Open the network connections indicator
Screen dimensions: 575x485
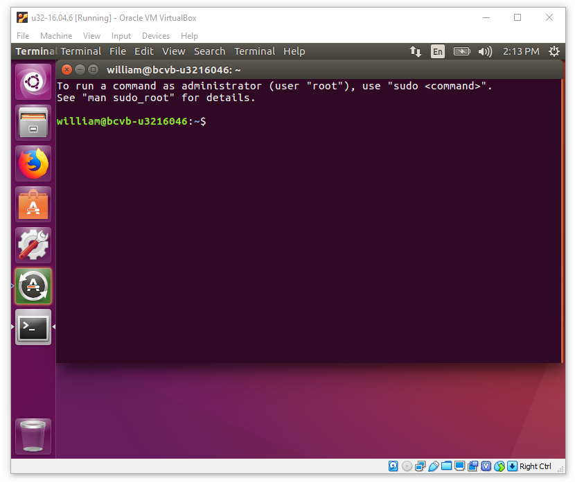(415, 51)
